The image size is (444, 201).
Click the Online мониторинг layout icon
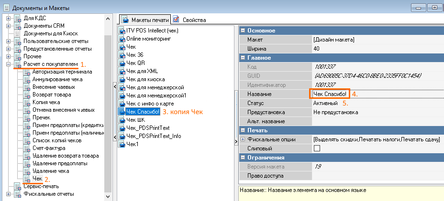122,39
